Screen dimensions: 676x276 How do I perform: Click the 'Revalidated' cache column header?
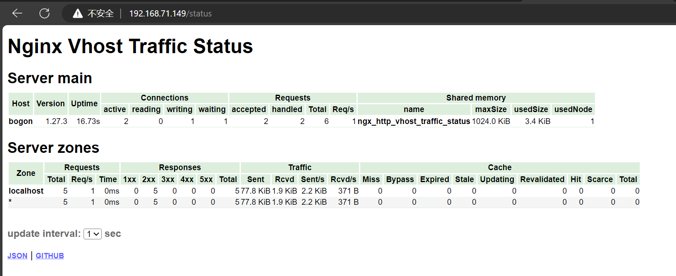[542, 179]
